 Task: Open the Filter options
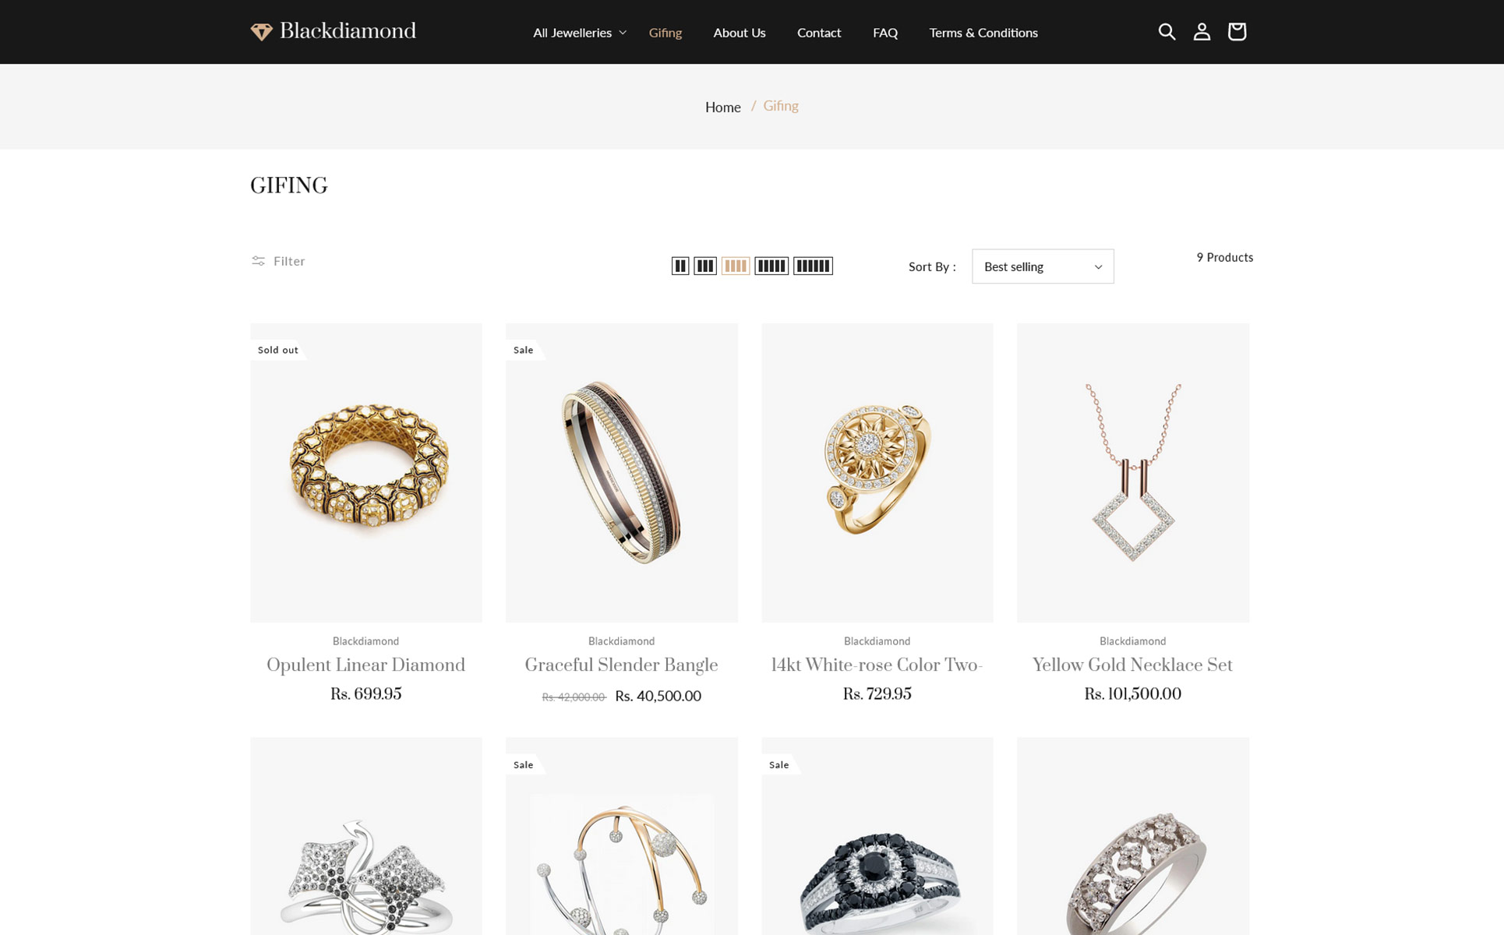278,261
